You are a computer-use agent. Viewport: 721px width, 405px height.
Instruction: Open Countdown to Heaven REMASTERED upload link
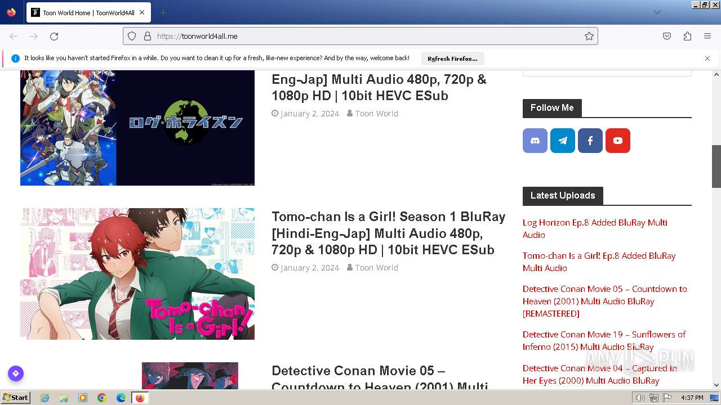(x=605, y=301)
